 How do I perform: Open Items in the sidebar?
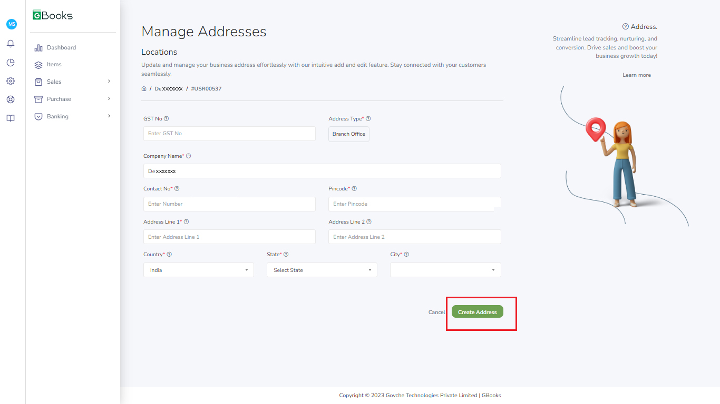point(54,65)
